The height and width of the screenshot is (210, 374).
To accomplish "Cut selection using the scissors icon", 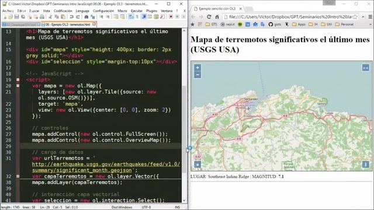I will 50,17.
